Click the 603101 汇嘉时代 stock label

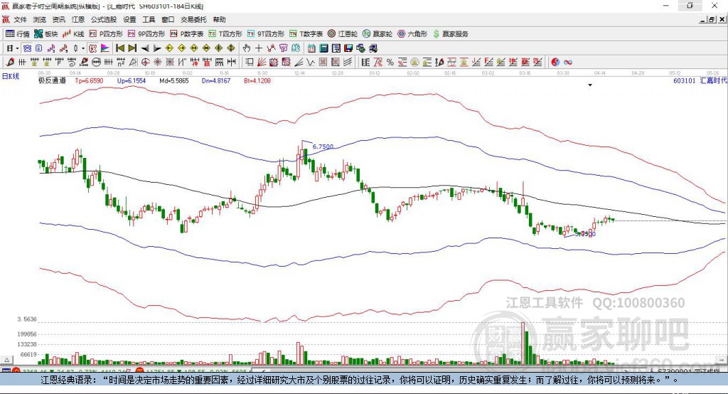point(700,80)
